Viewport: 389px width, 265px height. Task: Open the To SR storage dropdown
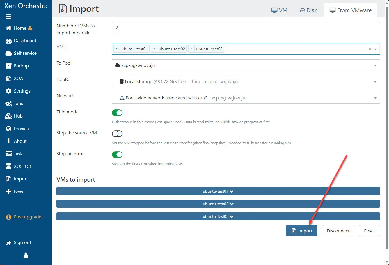(x=246, y=82)
